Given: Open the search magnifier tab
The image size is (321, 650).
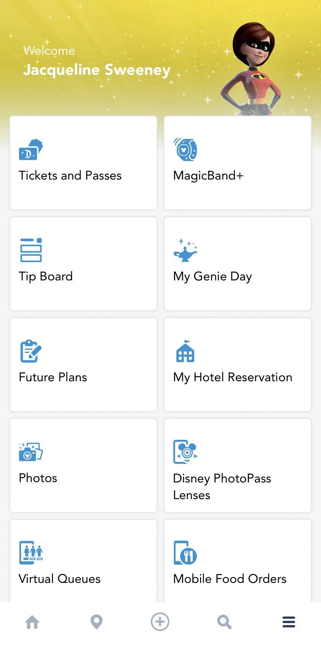Looking at the screenshot, I should pyautogui.click(x=224, y=622).
